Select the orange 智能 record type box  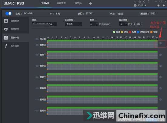151,32
